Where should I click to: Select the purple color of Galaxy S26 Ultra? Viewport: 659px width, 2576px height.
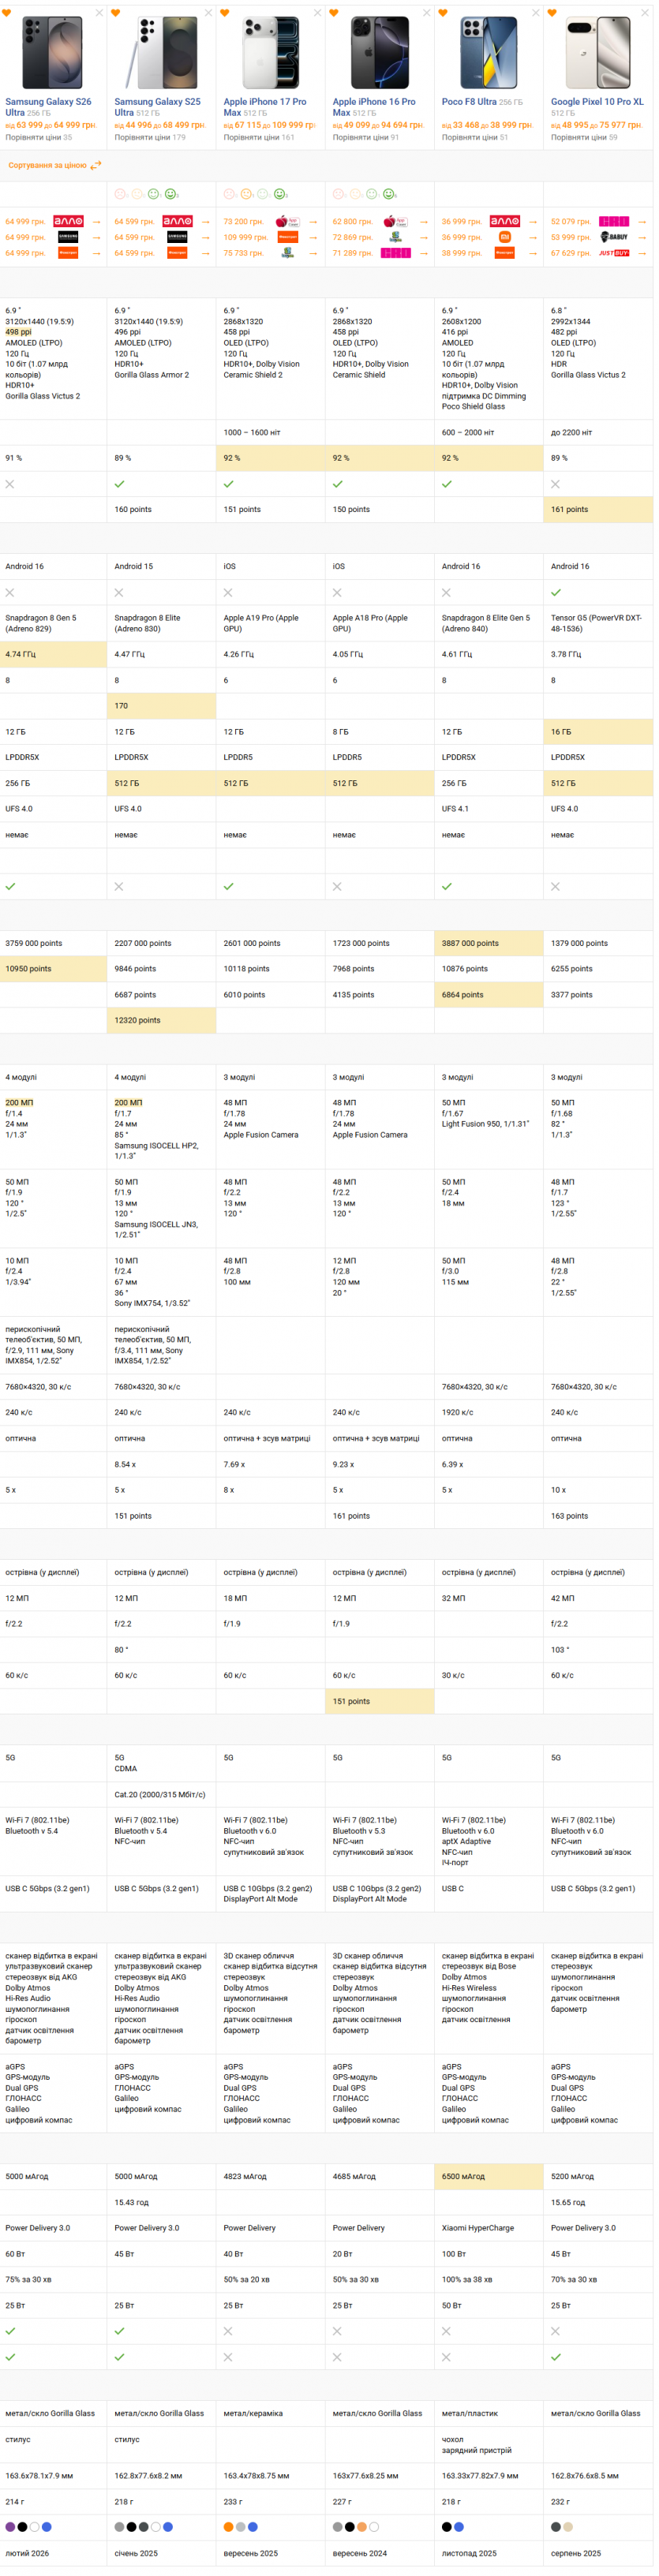[10, 2527]
